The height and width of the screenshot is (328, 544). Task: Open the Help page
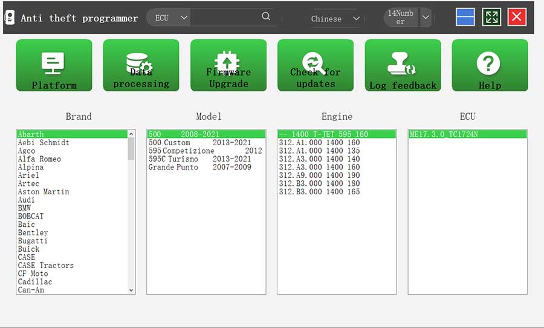point(490,65)
